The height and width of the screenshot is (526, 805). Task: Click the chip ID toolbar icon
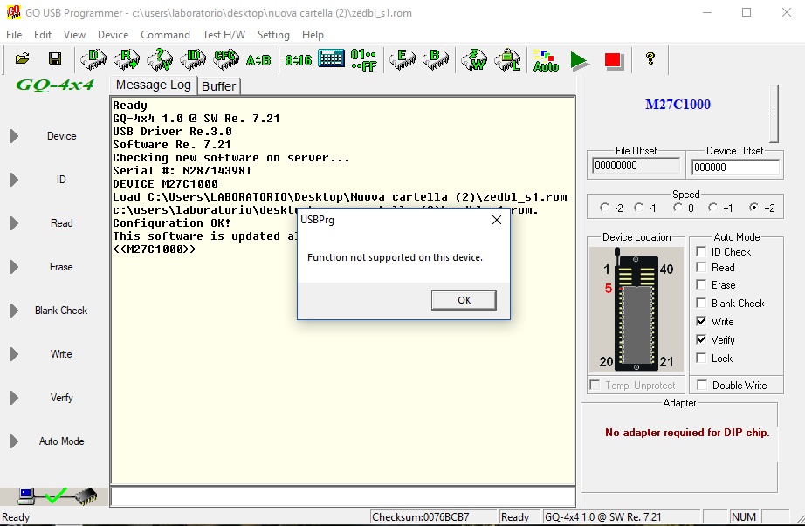[x=194, y=59]
